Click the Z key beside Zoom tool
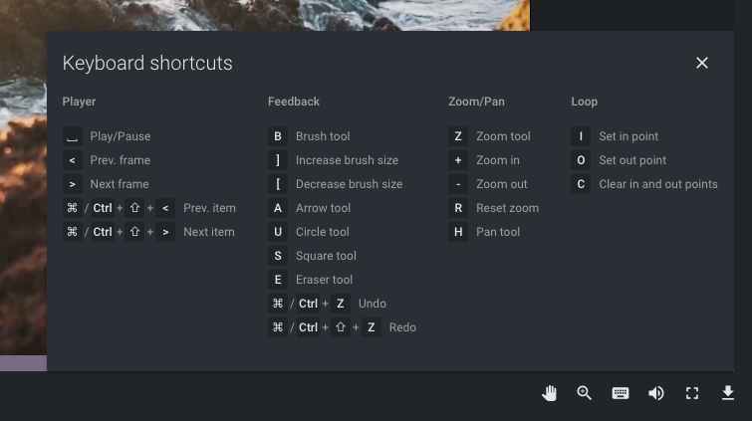The width and height of the screenshot is (752, 421). 458,136
